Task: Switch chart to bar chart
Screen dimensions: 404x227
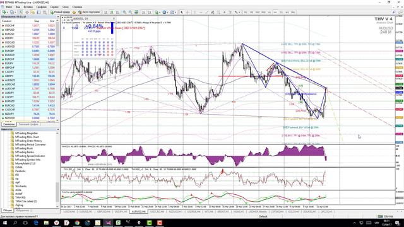Action: point(105,12)
